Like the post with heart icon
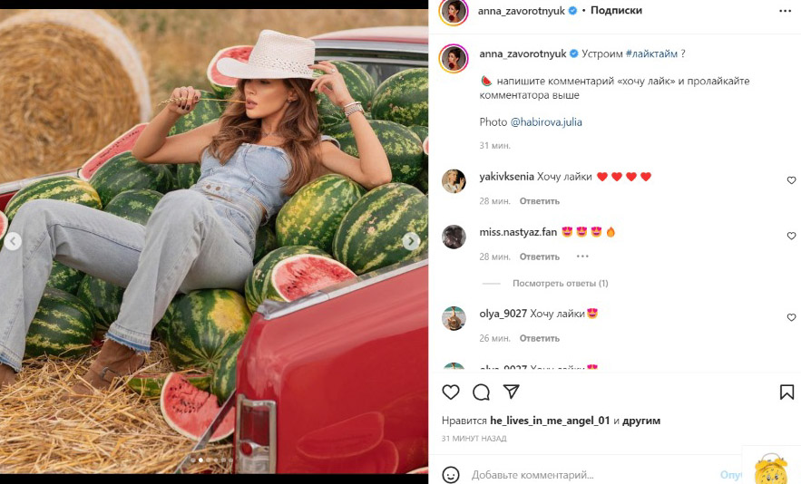This screenshot has width=801, height=484. click(x=451, y=392)
